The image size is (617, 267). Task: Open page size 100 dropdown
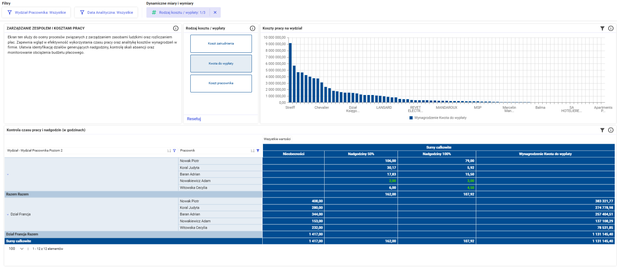click(x=16, y=249)
